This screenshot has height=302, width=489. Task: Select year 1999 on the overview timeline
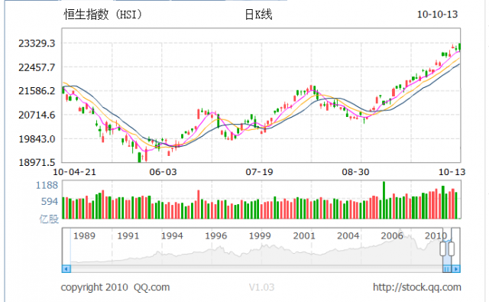point(260,235)
